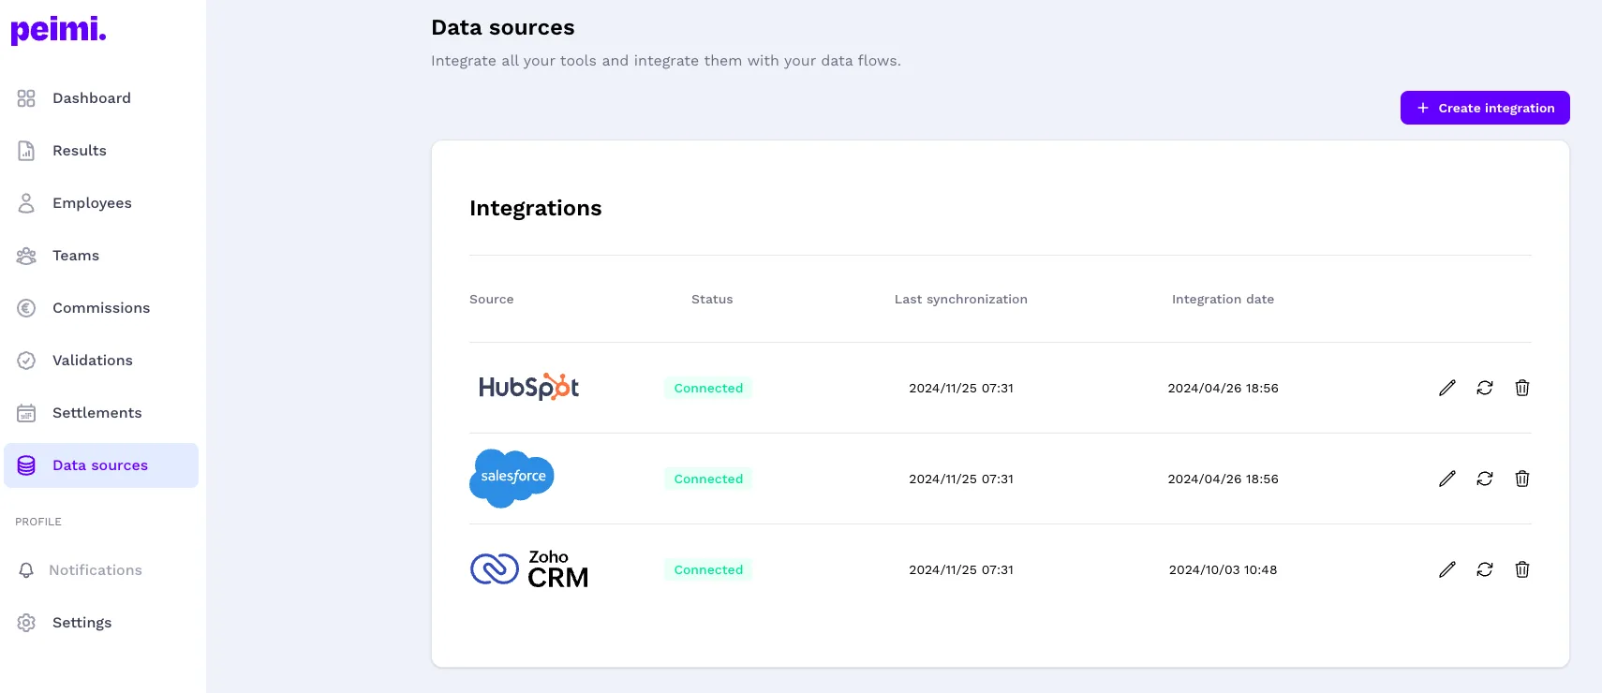Navigate to Teams
Screen dimensions: 1602x693
pos(101,256)
